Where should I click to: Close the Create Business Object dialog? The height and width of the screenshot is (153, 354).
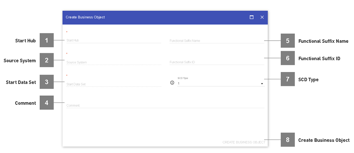click(x=262, y=17)
